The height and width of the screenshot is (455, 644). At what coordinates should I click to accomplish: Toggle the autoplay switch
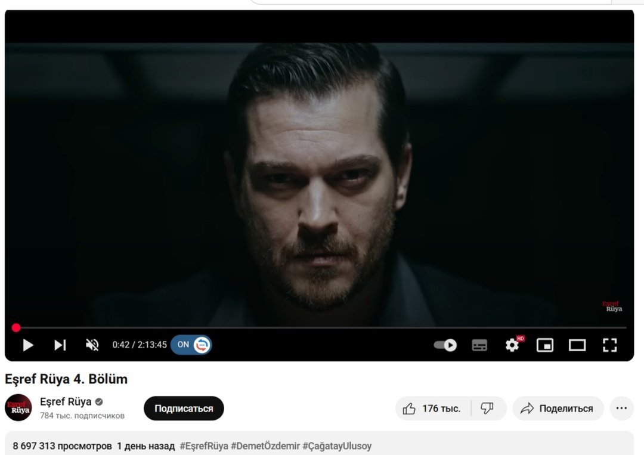click(445, 345)
